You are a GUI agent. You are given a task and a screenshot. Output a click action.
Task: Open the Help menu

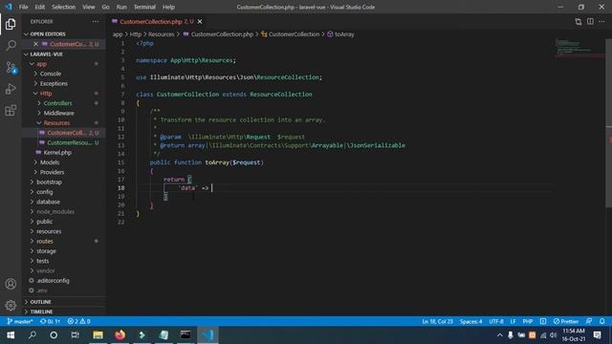[168, 7]
